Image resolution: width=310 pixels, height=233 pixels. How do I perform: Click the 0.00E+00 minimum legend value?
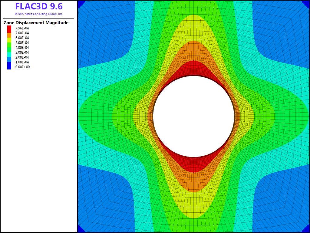pos(22,67)
